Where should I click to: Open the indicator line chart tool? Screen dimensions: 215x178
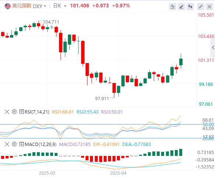click(173, 6)
